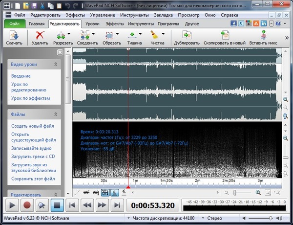The height and width of the screenshot is (225, 293).
Task: Click the zoom to selection icon
Action: tap(268, 192)
